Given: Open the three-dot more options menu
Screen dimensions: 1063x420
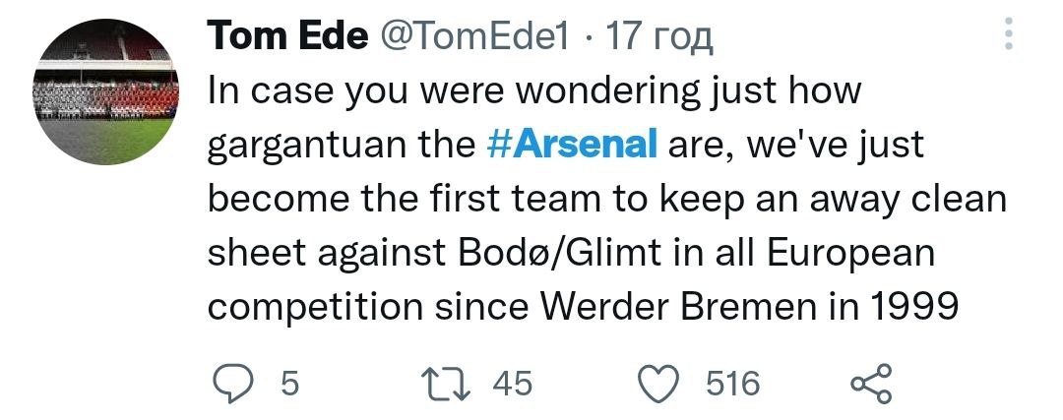Looking at the screenshot, I should point(1007,36).
